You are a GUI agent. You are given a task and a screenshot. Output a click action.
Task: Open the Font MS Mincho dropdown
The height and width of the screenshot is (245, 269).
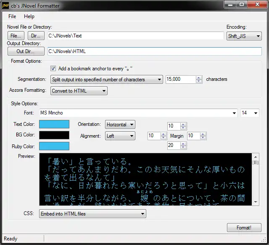point(138,113)
